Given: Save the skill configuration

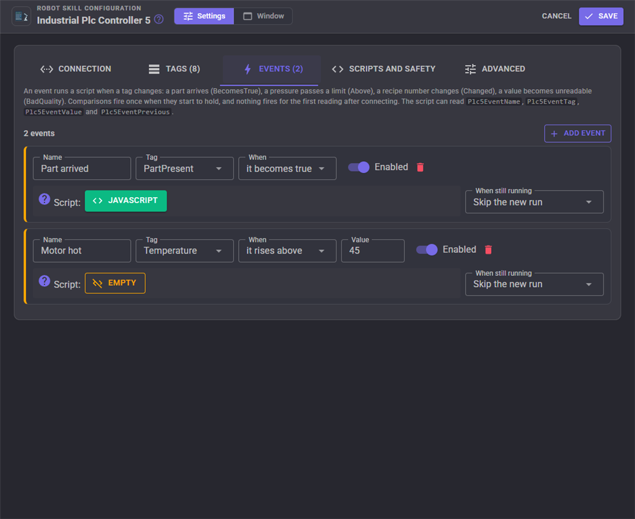Looking at the screenshot, I should 601,16.
